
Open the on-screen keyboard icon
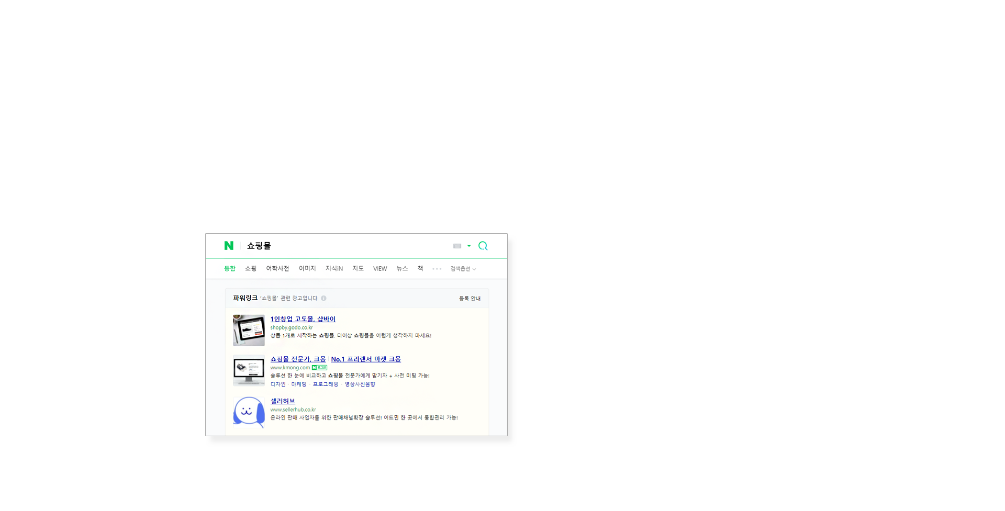point(457,246)
